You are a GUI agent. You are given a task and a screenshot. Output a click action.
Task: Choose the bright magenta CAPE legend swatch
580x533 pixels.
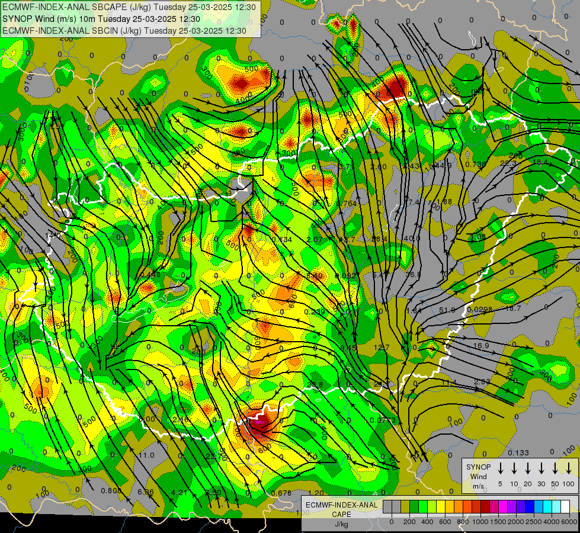(503, 506)
